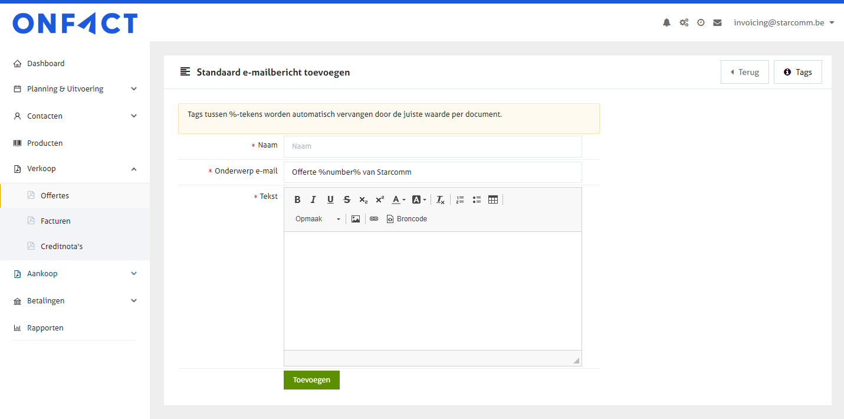This screenshot has height=419, width=844.
Task: Insert an image into the email text
Action: tap(356, 219)
